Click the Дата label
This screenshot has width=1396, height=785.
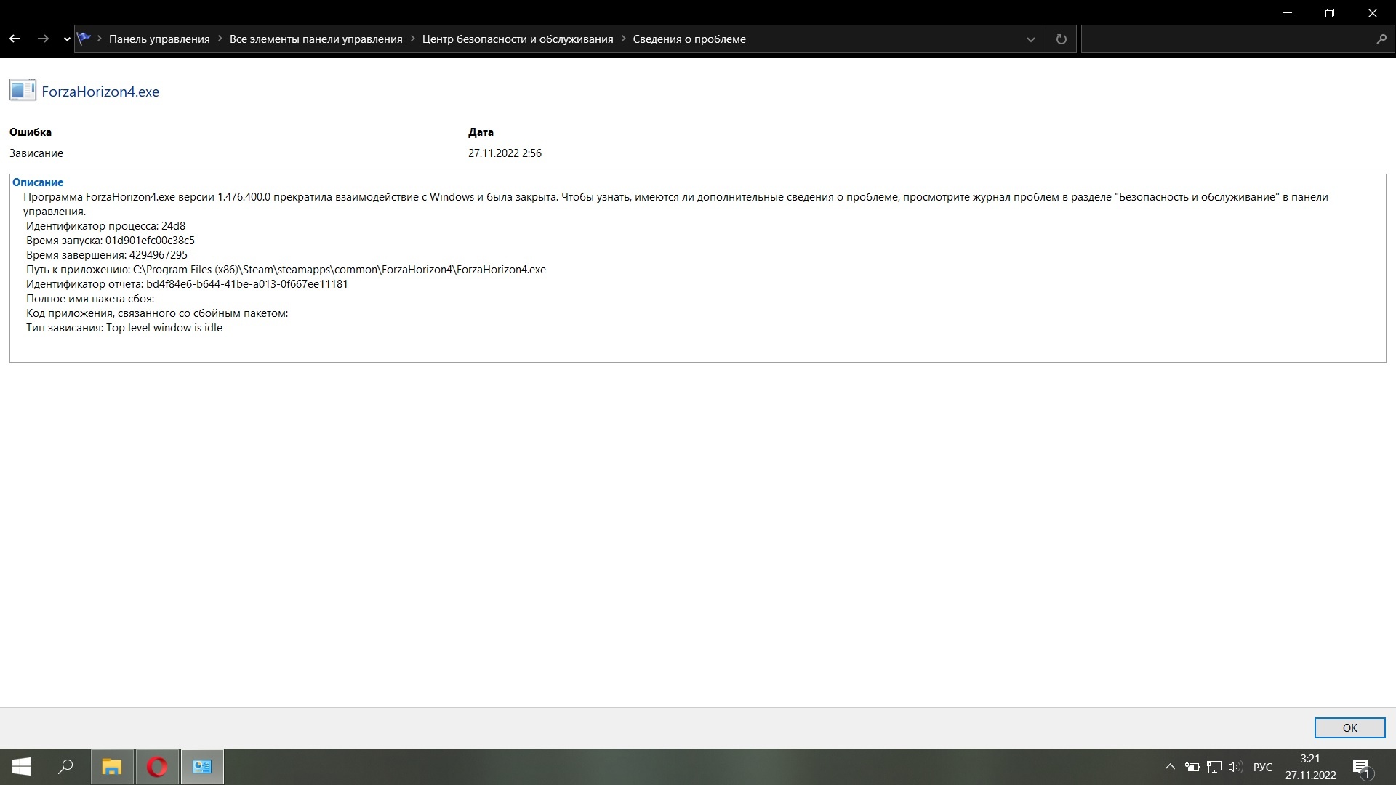pyautogui.click(x=481, y=132)
